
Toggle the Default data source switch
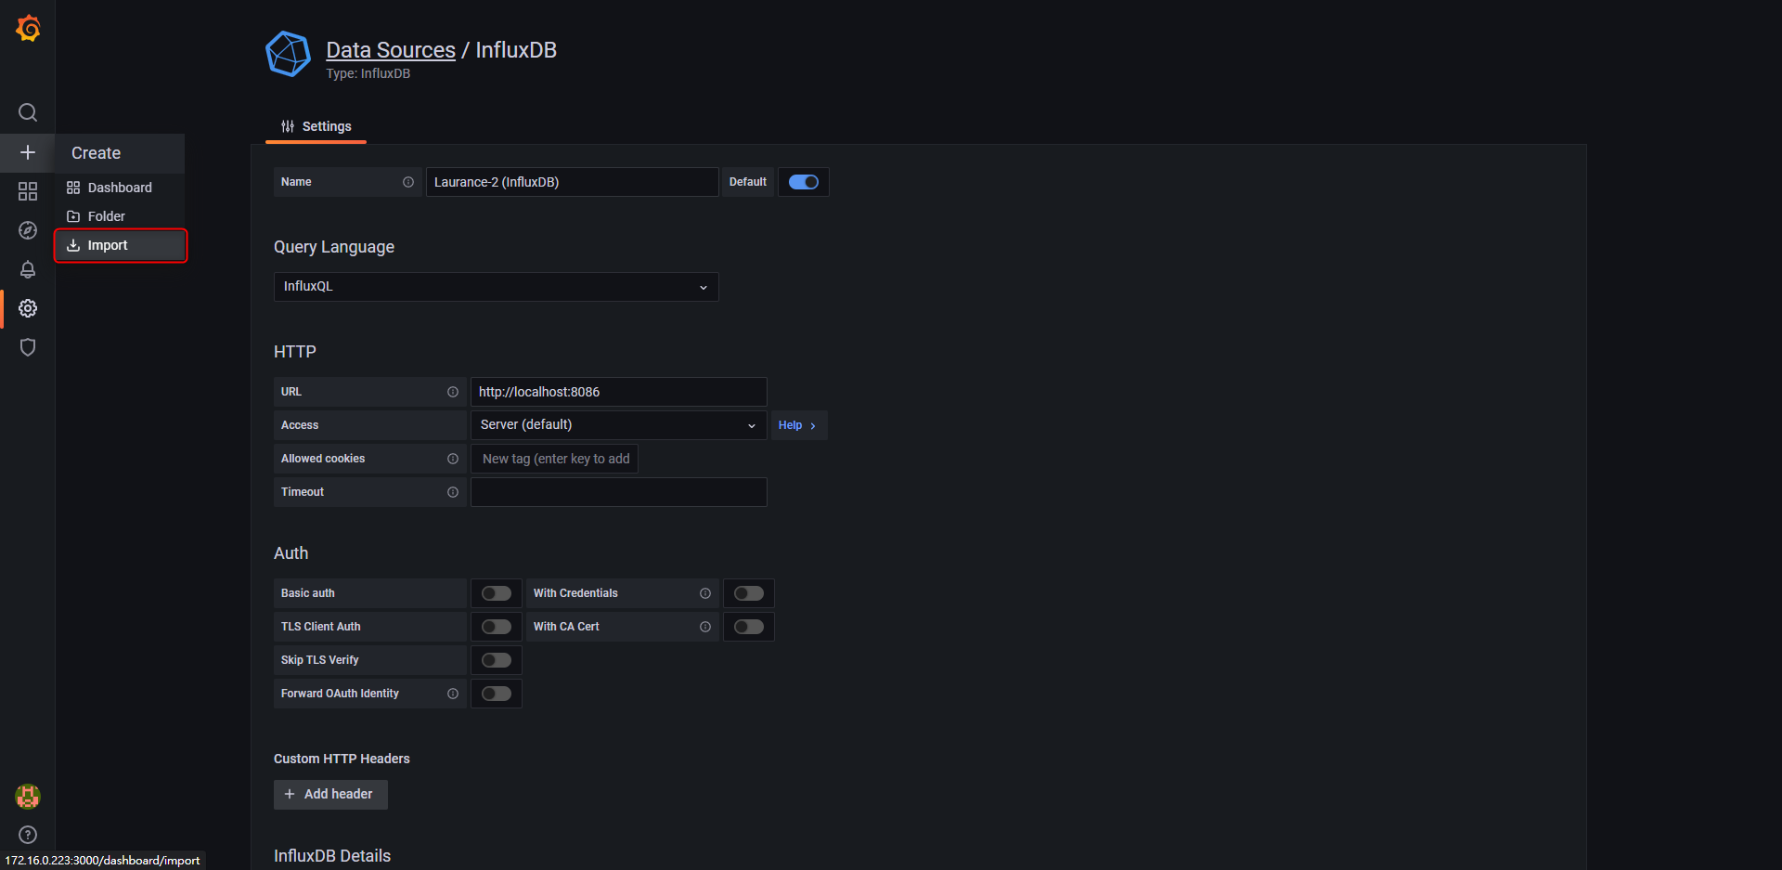[x=804, y=182]
